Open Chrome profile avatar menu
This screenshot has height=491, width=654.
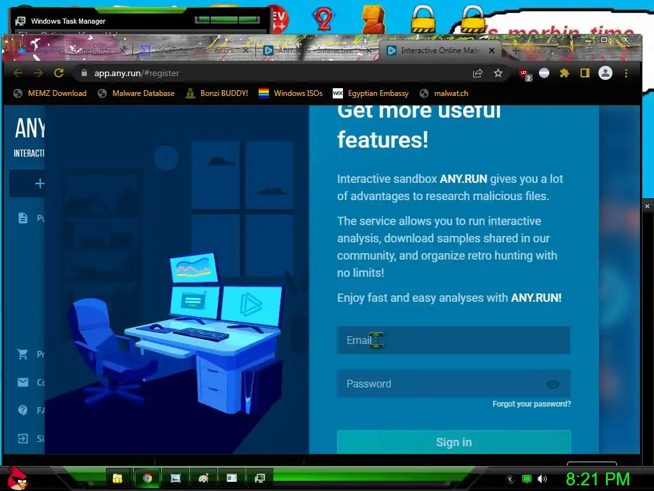[x=605, y=73]
